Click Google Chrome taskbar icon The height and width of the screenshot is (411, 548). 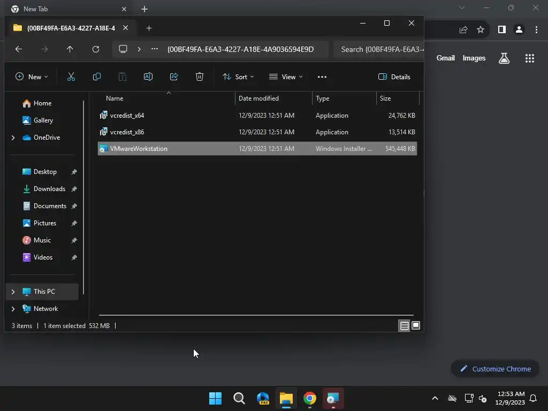310,398
